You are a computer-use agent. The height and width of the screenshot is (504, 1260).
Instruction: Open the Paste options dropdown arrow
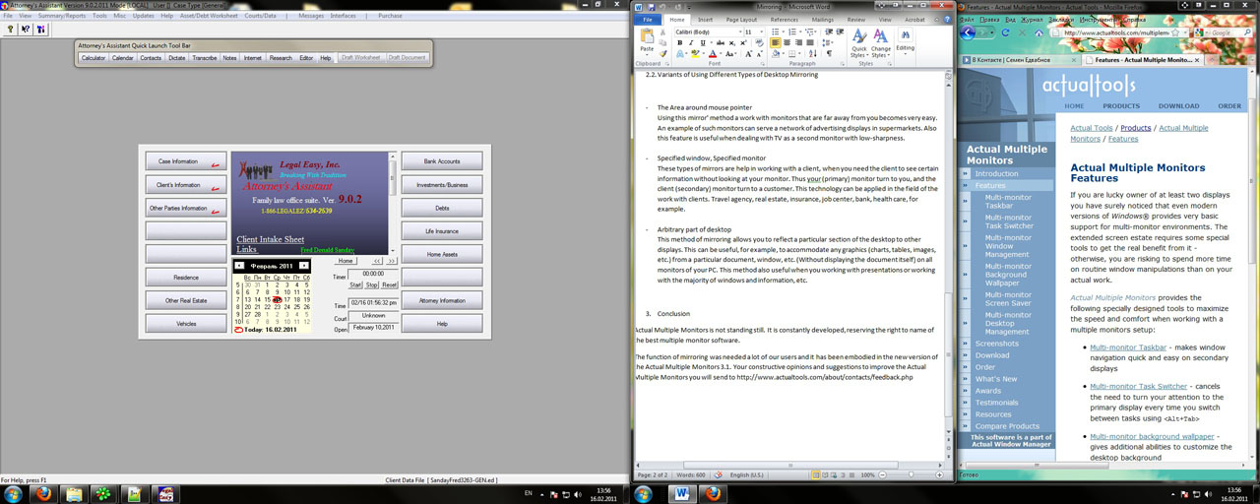click(647, 54)
